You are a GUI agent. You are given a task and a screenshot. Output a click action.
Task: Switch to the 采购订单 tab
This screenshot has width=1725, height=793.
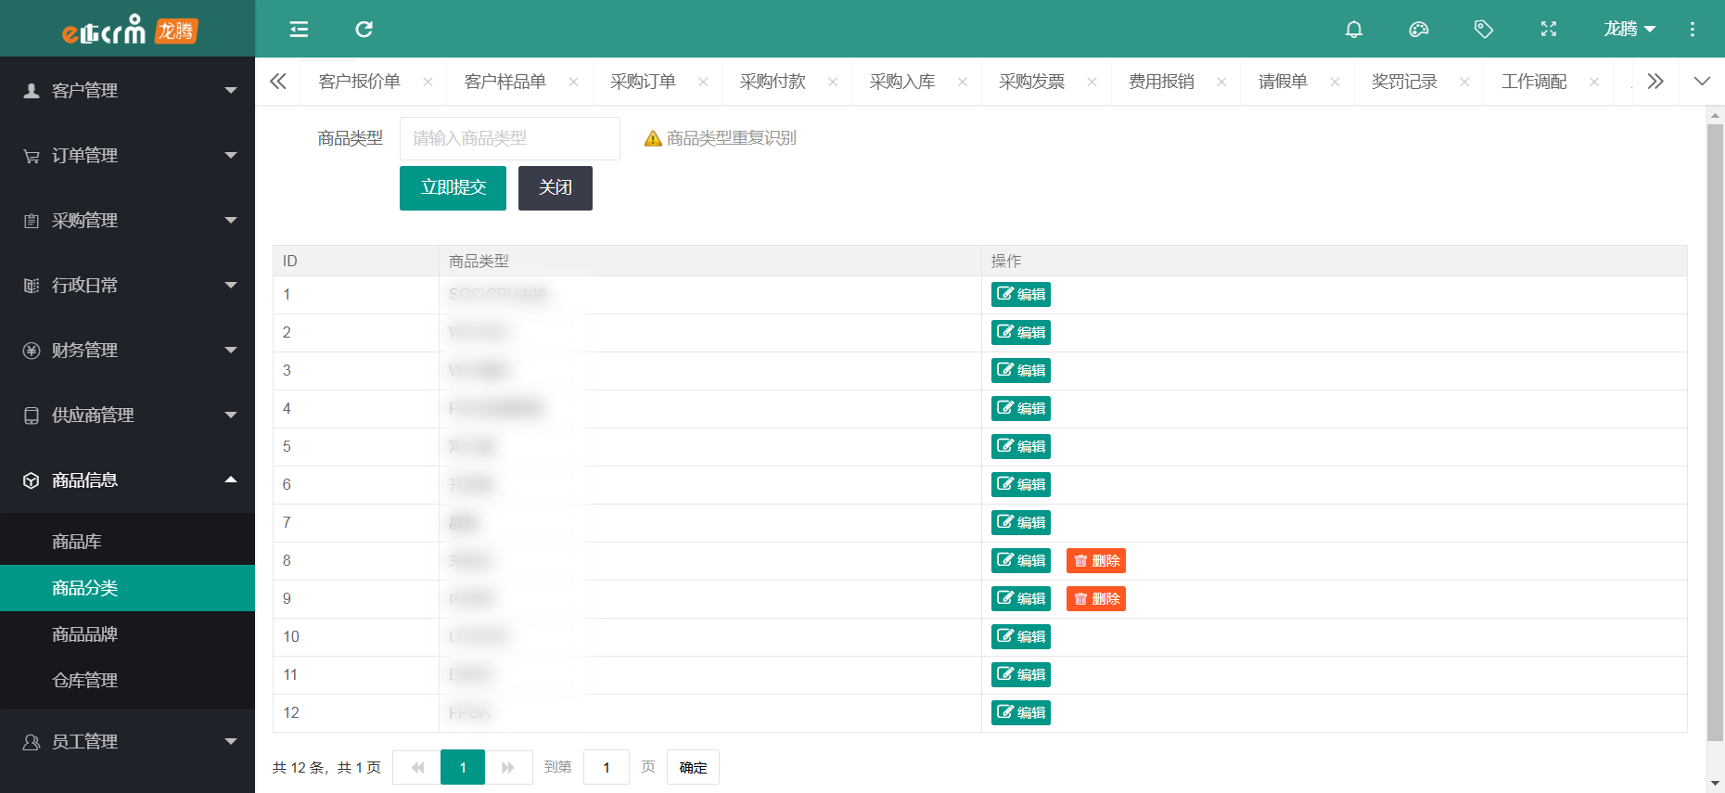643,82
